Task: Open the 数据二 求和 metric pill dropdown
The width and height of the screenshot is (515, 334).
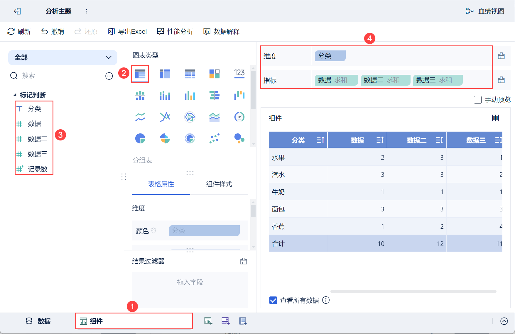Action: pyautogui.click(x=386, y=80)
